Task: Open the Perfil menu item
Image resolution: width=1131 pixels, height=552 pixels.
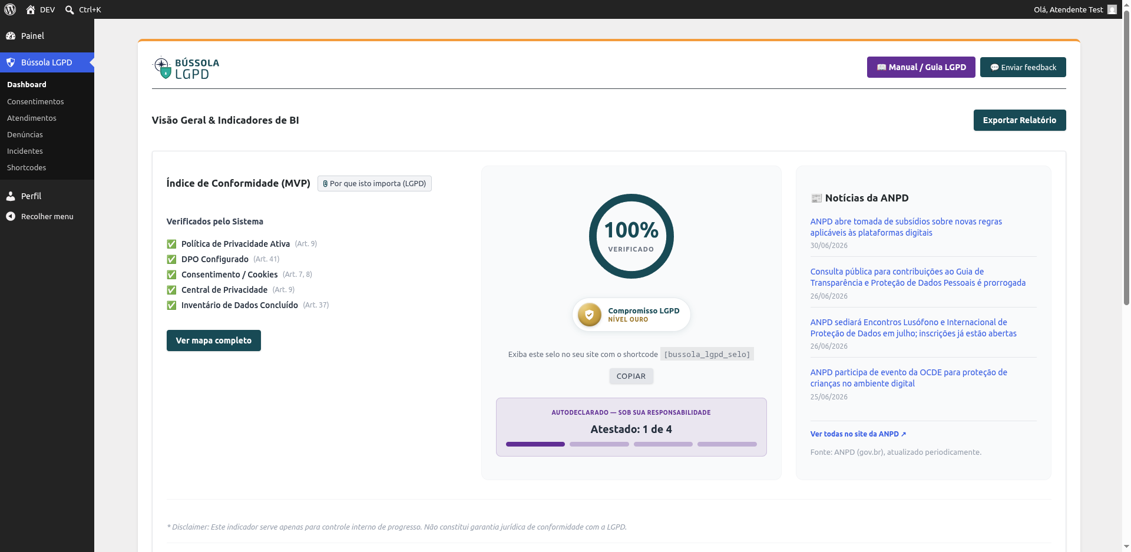Action: tap(47, 196)
